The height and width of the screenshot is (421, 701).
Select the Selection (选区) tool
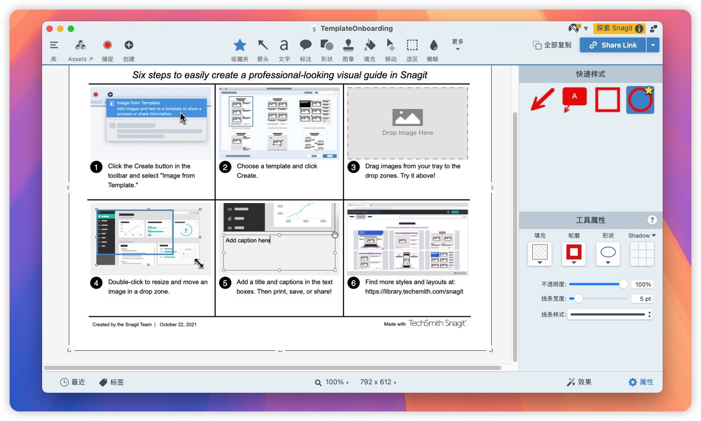click(412, 50)
